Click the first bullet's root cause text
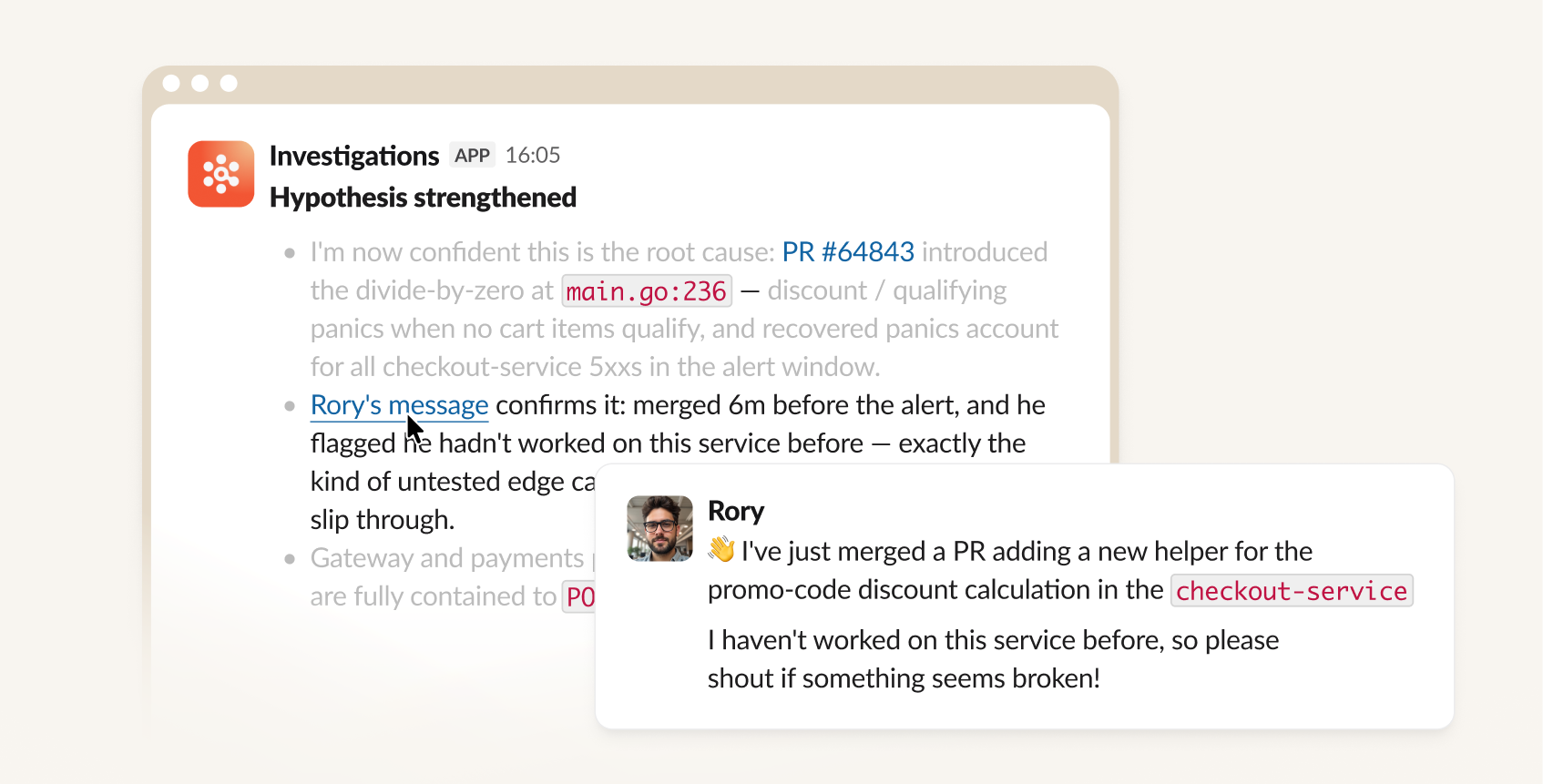This screenshot has height=784, width=1543. pyautogui.click(x=684, y=309)
